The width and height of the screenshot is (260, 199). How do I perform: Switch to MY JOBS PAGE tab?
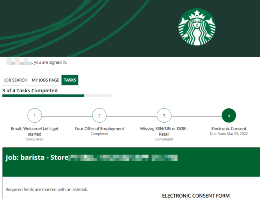[x=45, y=80]
